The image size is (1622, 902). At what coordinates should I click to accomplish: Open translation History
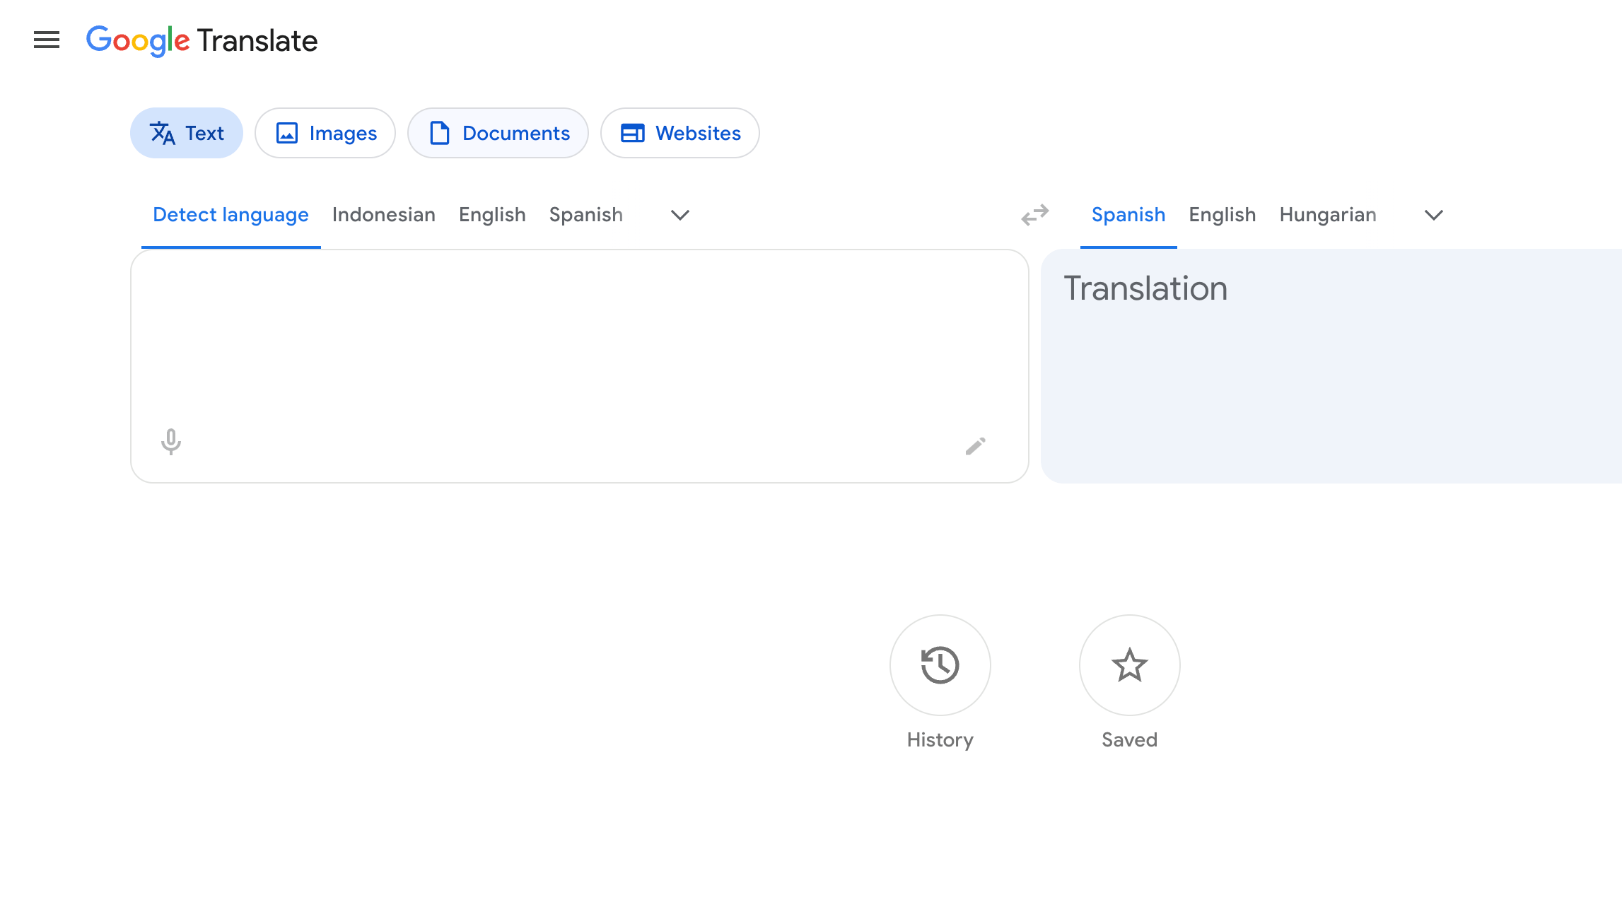coord(939,665)
